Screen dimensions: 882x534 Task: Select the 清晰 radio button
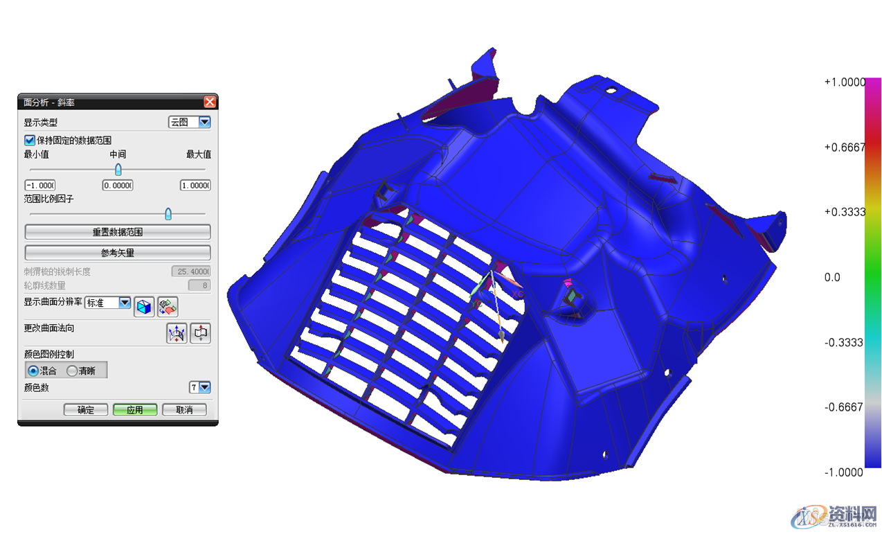coord(72,371)
